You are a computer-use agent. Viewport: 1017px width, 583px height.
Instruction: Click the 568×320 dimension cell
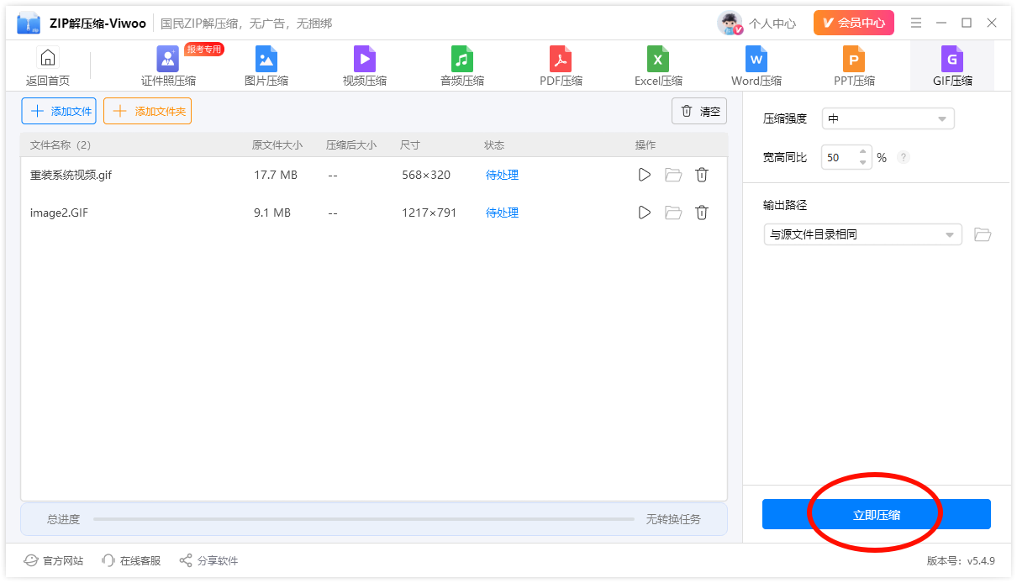[426, 175]
